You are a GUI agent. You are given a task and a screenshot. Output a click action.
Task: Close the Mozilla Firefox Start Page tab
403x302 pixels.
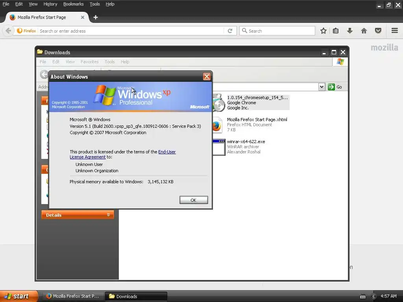83,17
